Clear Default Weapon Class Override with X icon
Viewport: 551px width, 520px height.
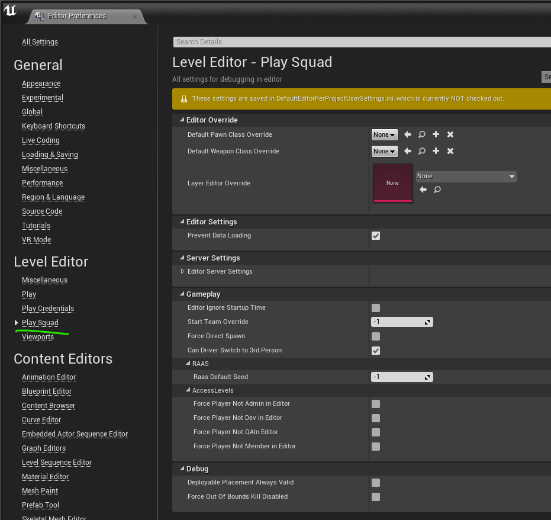point(450,152)
